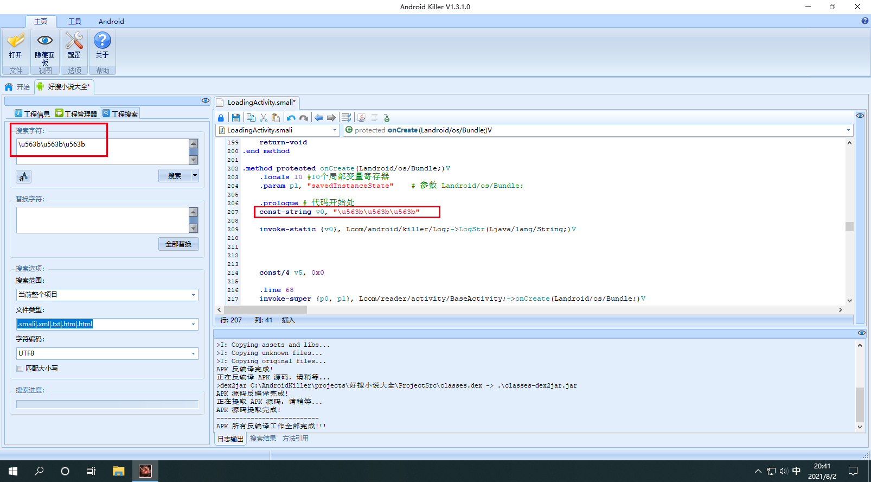Click the green arrow C icon
Viewport: 871px width, 482px height.
pyautogui.click(x=387, y=118)
